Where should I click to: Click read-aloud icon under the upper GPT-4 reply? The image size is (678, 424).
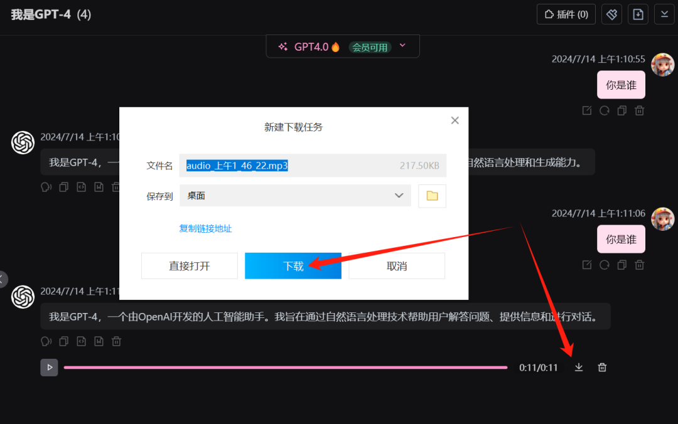pyautogui.click(x=46, y=187)
